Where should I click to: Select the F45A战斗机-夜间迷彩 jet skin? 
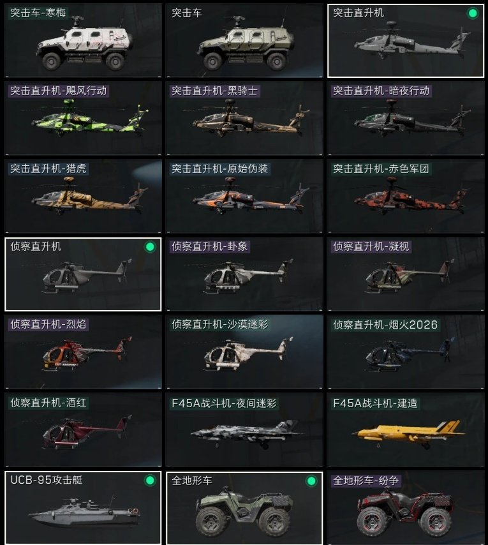pos(244,429)
